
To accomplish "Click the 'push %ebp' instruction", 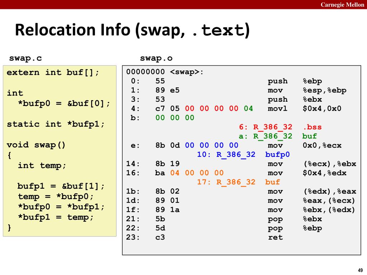I will 295,81.
